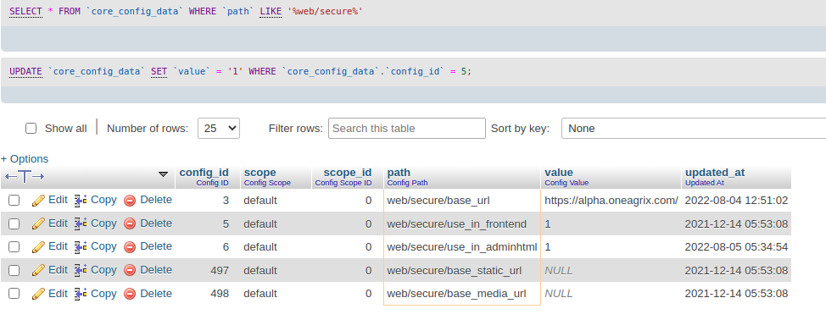
Task: Open the column options triangle dropdown
Action: pyautogui.click(x=164, y=174)
